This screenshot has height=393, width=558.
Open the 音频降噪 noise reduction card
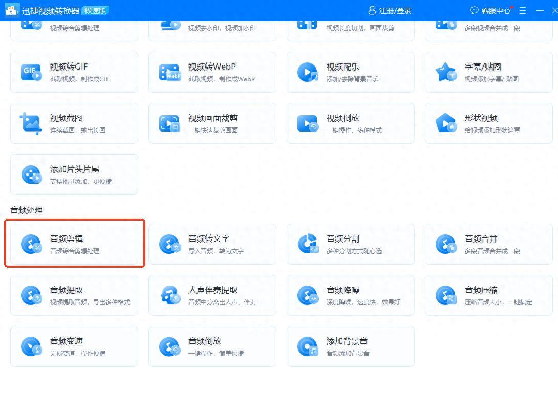pos(350,295)
